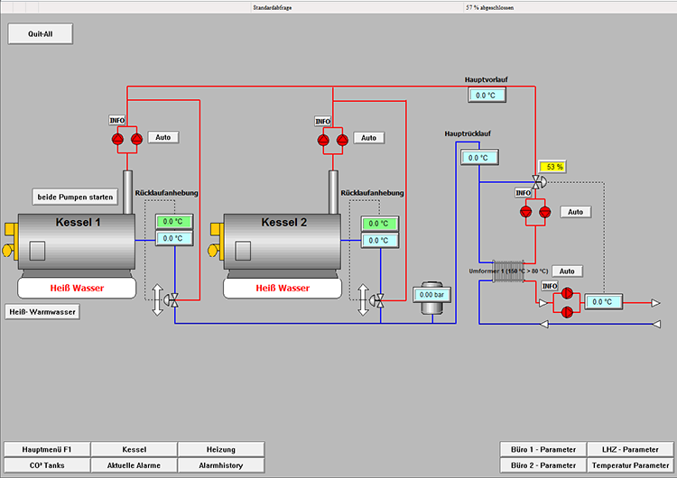Click the yellow 53 % valve position field
This screenshot has width=677, height=478.
coord(552,167)
